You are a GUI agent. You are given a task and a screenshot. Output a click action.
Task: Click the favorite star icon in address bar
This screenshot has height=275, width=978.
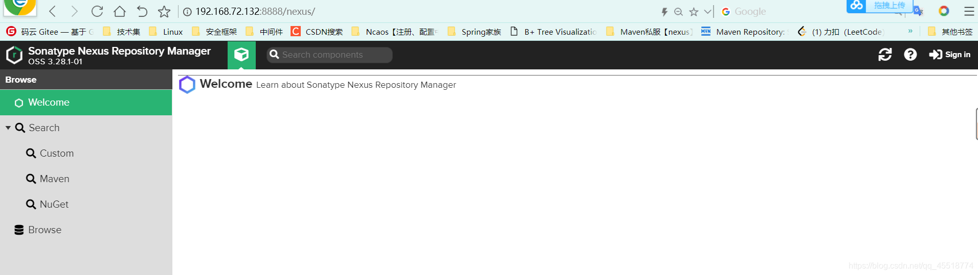[x=694, y=12]
